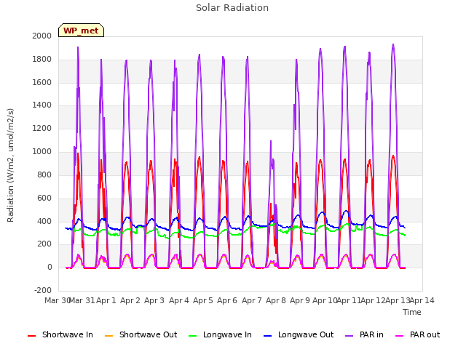This screenshot has height=349, width=466.
Task: Click the Apr 13 x-axis label
Action: [398, 300]
